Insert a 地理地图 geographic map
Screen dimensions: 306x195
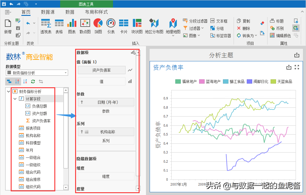173,27
